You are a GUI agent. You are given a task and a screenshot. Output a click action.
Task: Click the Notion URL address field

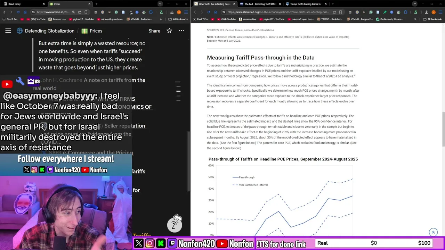pos(53,12)
